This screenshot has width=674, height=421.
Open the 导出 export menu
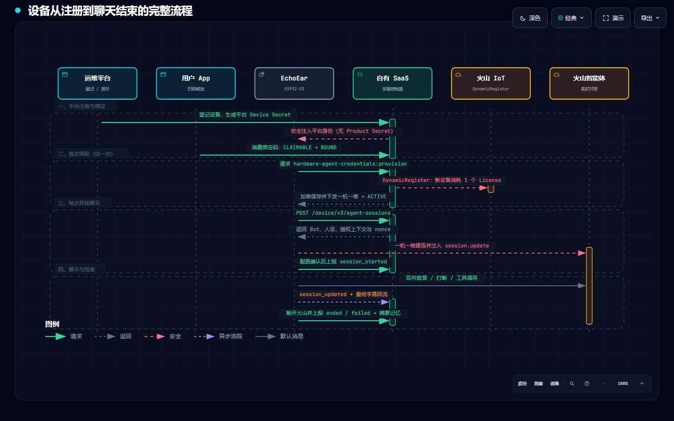(x=650, y=18)
